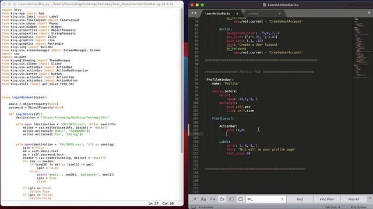Toggle case sensitive search (Aa)
This screenshot has height=209, width=373.
click(203, 199)
